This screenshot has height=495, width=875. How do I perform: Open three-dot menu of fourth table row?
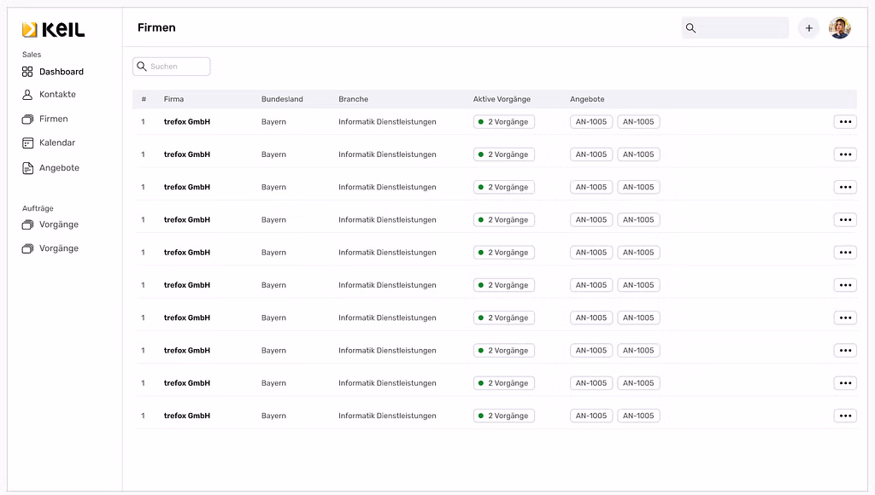pyautogui.click(x=845, y=219)
